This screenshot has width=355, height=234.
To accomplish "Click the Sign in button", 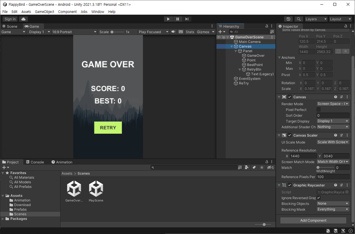I will [x=10, y=19].
